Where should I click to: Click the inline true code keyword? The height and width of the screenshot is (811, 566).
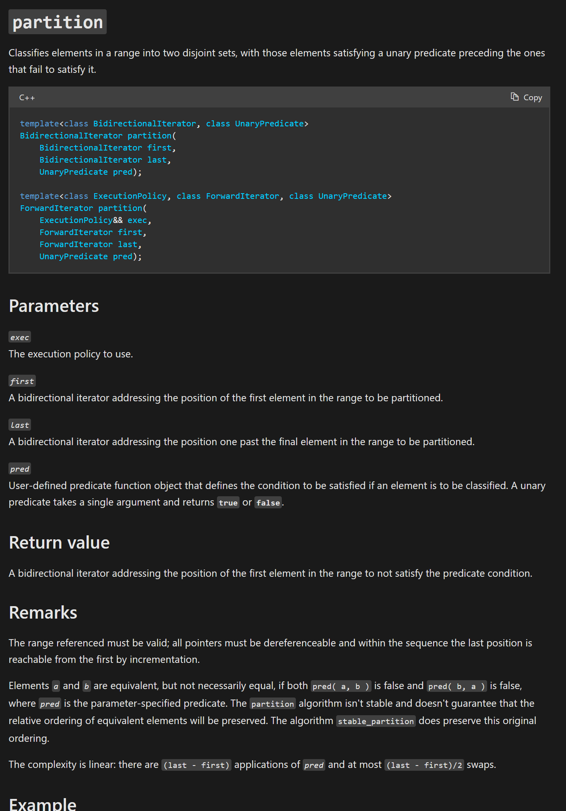[x=228, y=503]
